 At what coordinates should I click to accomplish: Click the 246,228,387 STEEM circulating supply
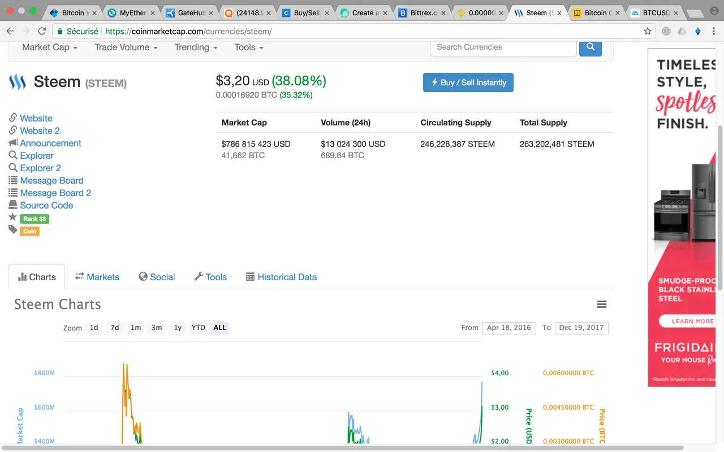tap(458, 144)
